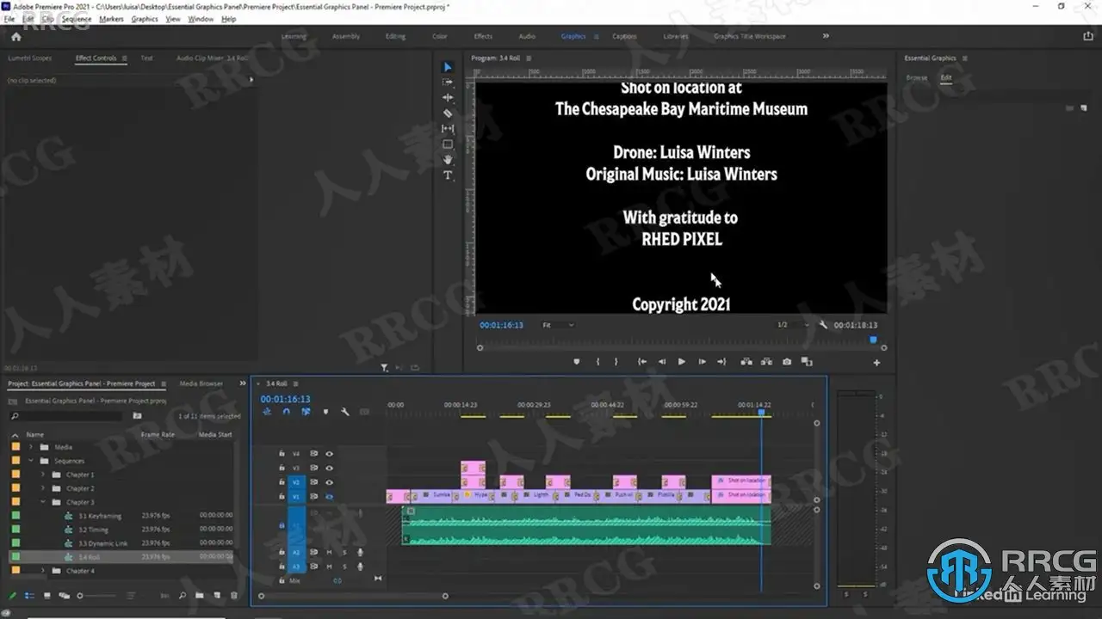Switch to the Editing workspace
Image resolution: width=1102 pixels, height=619 pixels.
click(x=395, y=36)
